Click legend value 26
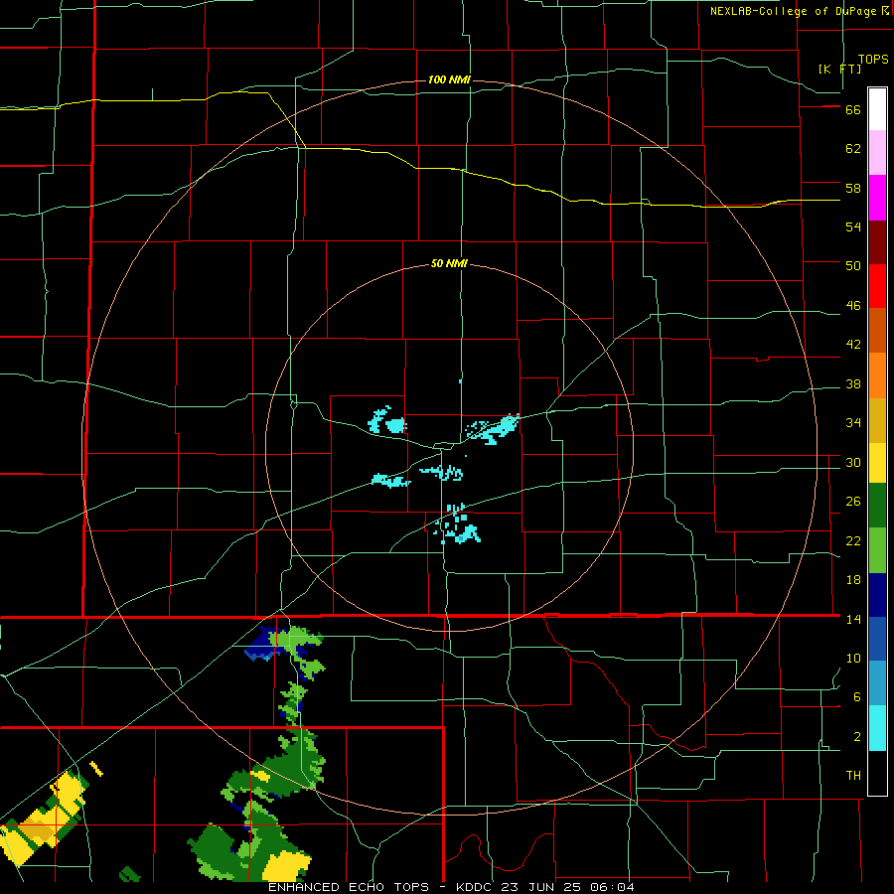The height and width of the screenshot is (894, 894). coord(853,502)
